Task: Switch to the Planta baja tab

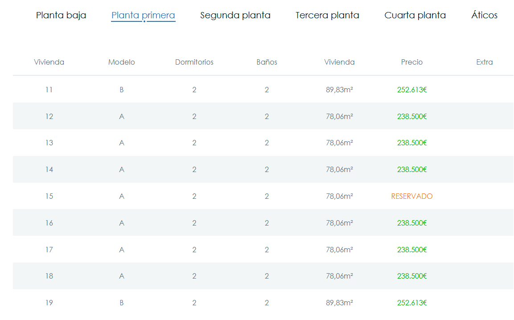Action: point(61,15)
